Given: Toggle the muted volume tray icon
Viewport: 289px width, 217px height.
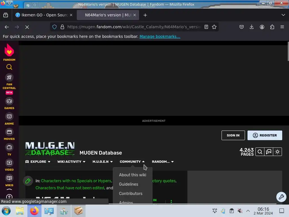Looking at the screenshot, I should [240, 211].
